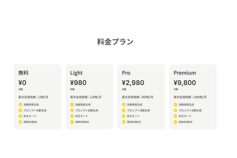Click the 商用利用OK checkmark in the Light plan
237x158 pixels.
72,122
